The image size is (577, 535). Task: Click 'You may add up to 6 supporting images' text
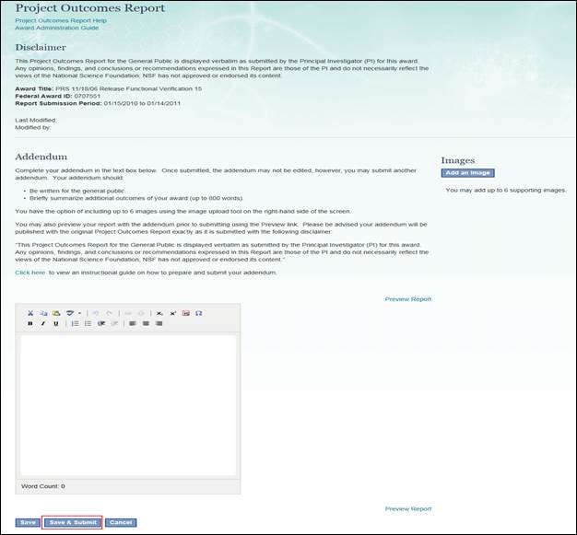(x=506, y=191)
